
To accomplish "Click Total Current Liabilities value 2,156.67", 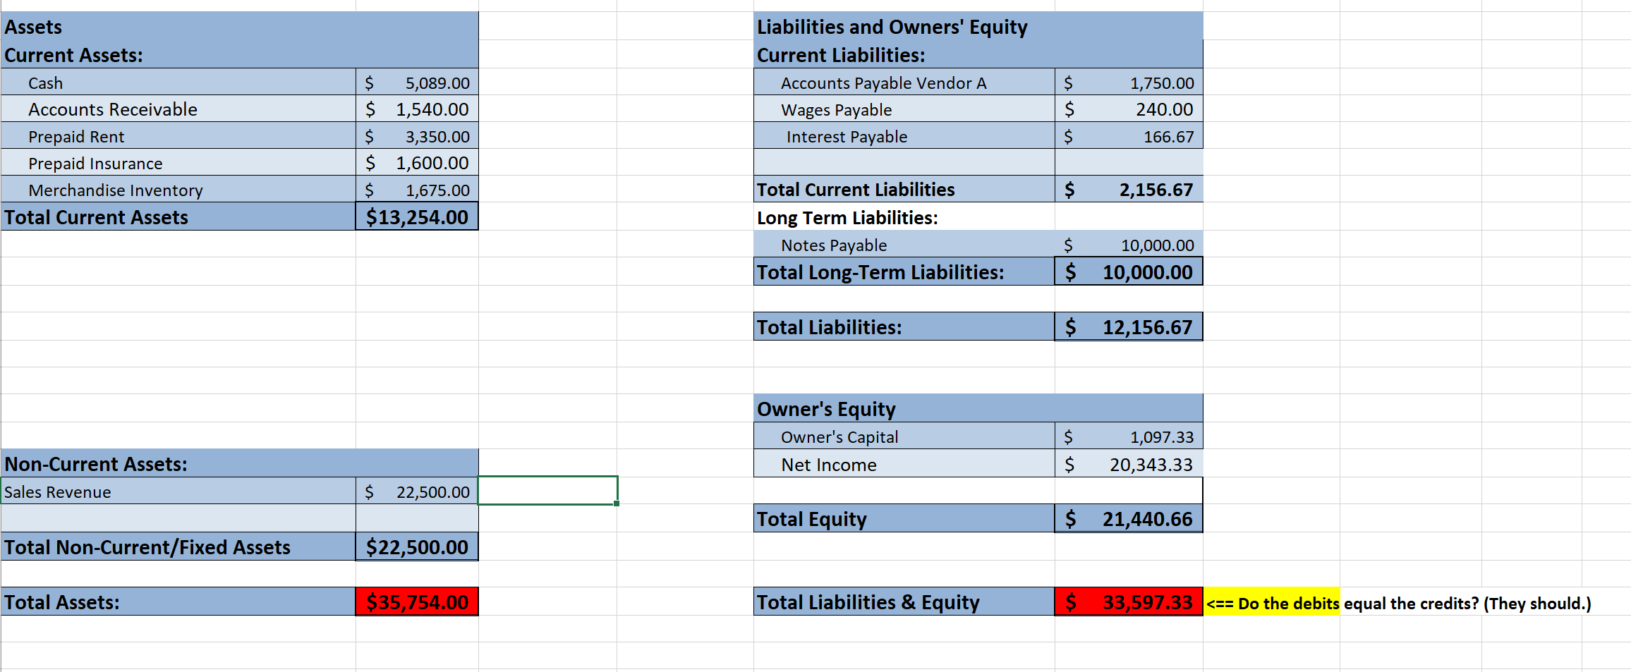I will [x=1129, y=189].
